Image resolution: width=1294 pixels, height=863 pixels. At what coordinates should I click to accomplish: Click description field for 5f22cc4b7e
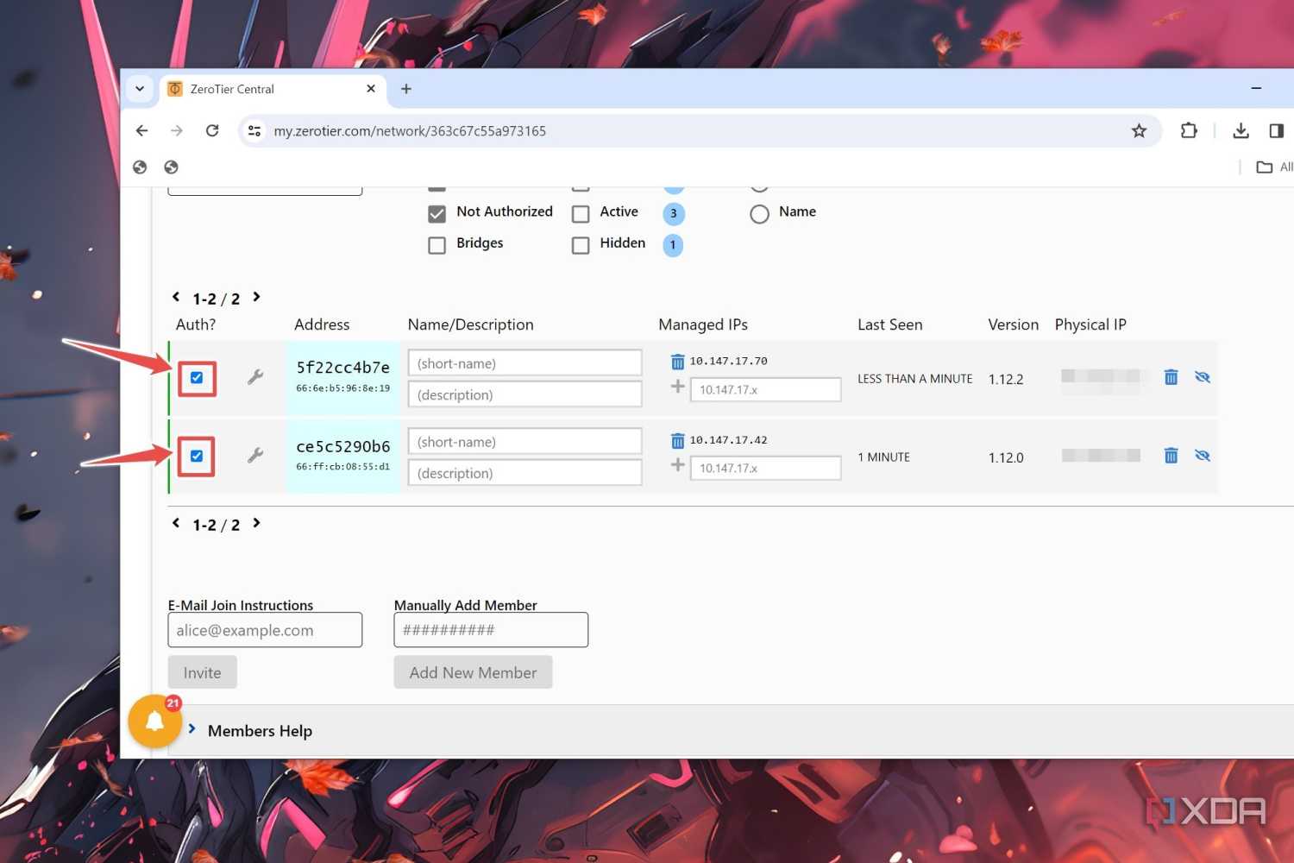click(x=525, y=394)
